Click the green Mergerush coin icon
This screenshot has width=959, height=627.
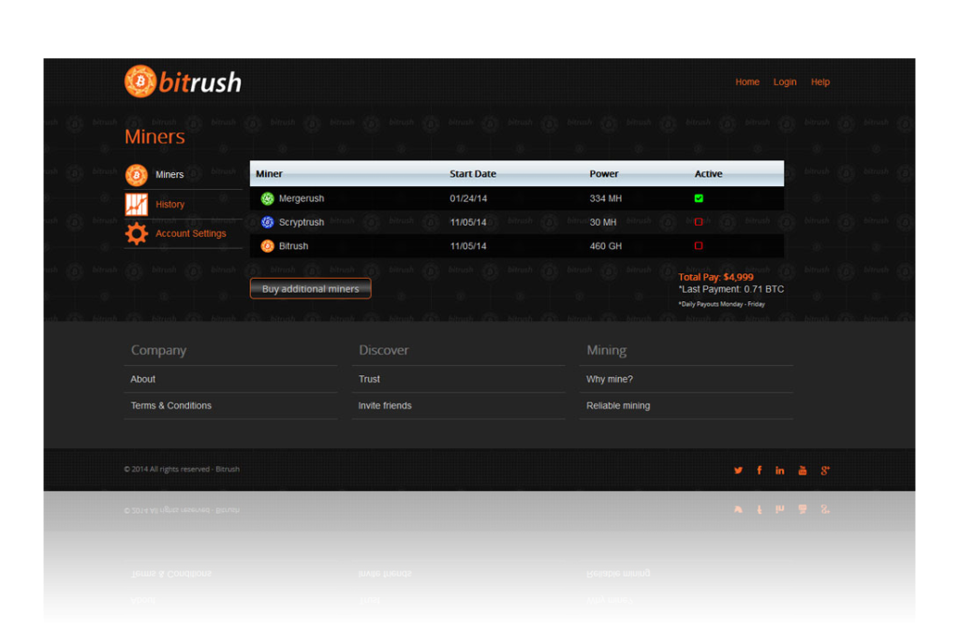coord(267,198)
